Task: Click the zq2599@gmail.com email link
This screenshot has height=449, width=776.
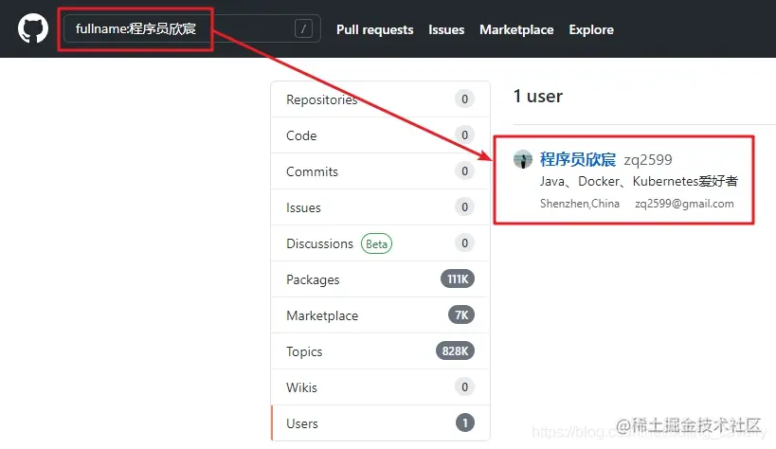Action: point(684,204)
